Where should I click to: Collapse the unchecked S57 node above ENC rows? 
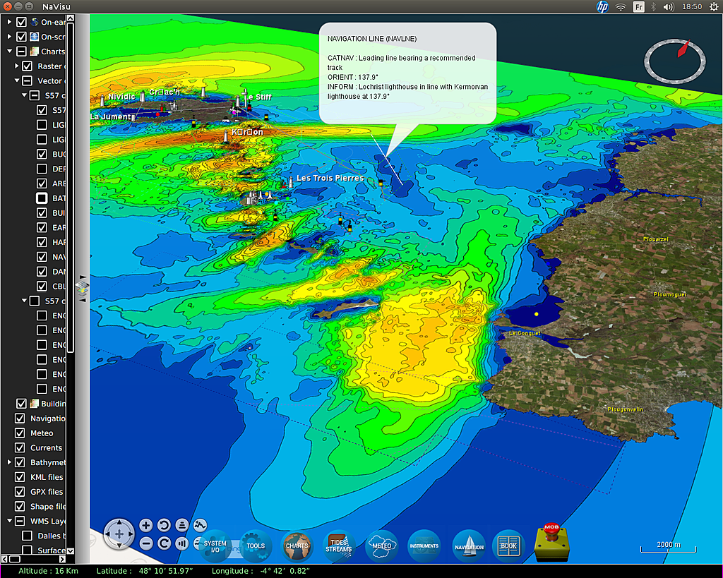tap(24, 301)
